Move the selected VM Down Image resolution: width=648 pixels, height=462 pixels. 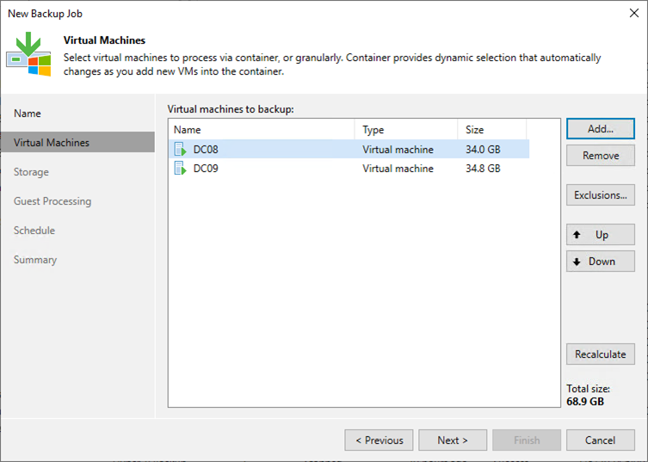600,262
